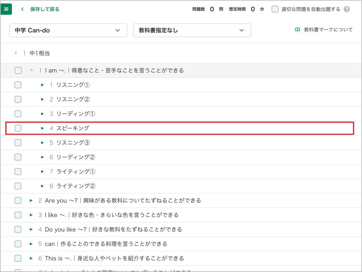
Task: Click the textbook mark book icon
Action: [298, 30]
